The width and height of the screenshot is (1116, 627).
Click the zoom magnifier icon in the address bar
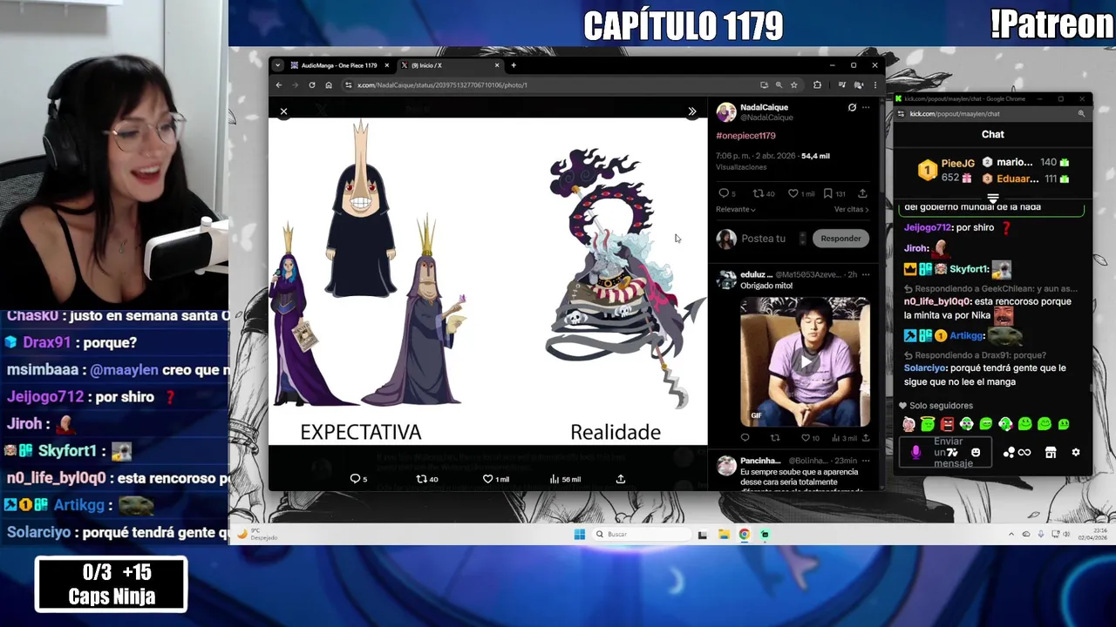pos(779,85)
